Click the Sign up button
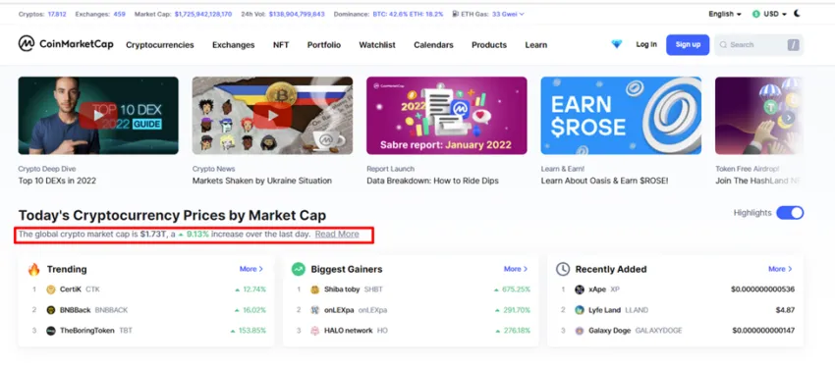 point(688,45)
